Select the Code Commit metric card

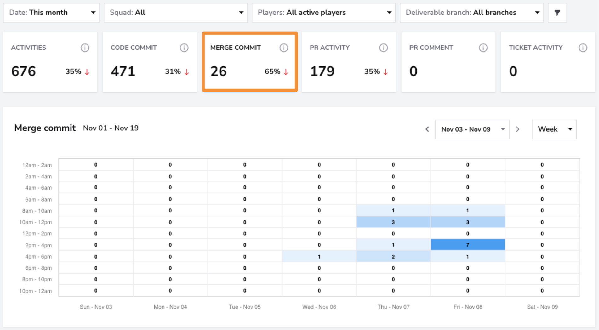point(150,62)
